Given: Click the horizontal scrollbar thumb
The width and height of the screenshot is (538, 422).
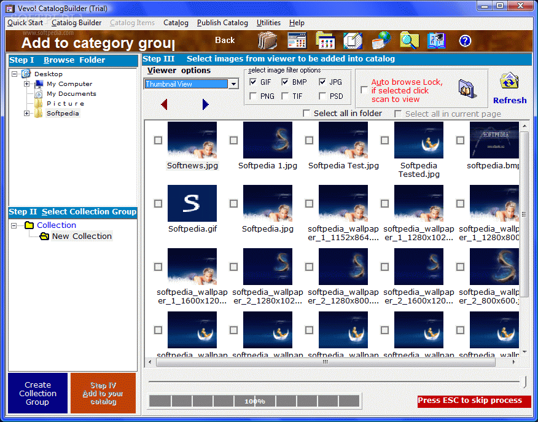Looking at the screenshot, I should [326, 362].
